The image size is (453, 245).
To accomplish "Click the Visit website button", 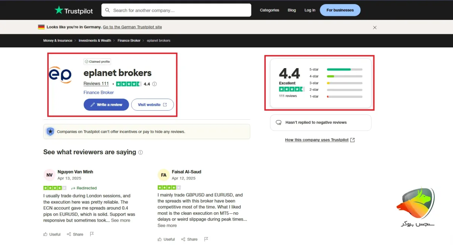I will coord(153,105).
